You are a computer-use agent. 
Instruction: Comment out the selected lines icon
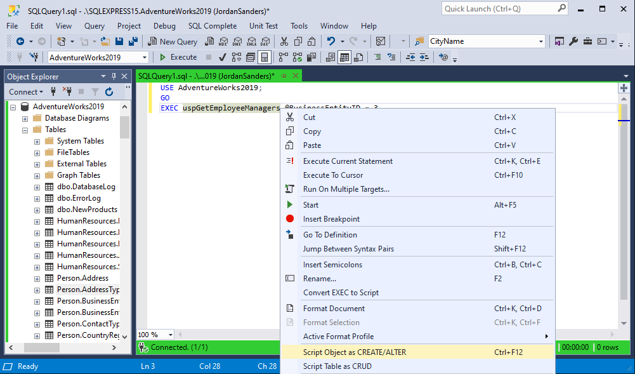point(377,57)
